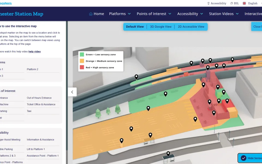Click the far right marker on the upper platform
The height and width of the screenshot is (164, 262).
point(233,60)
